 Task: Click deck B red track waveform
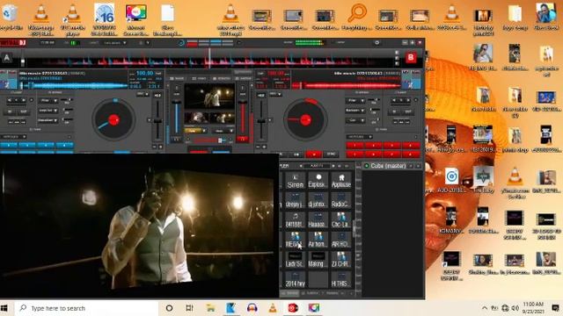pyautogui.click(x=346, y=86)
